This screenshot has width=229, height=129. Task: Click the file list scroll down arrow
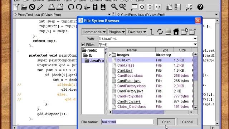point(196,107)
